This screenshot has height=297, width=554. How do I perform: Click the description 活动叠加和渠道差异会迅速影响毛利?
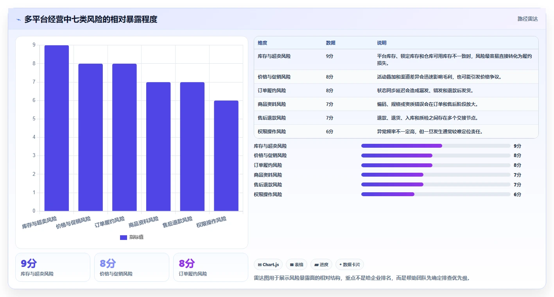[x=439, y=77]
